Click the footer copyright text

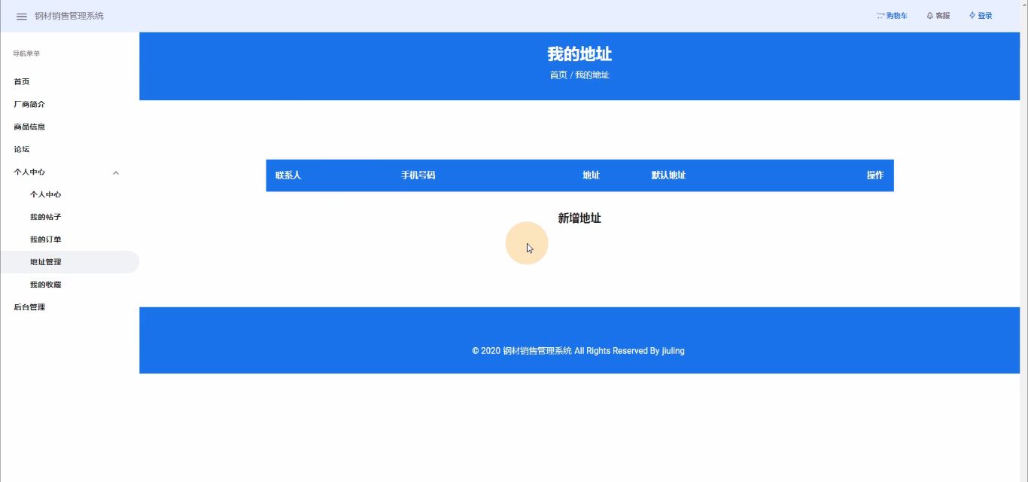click(578, 351)
